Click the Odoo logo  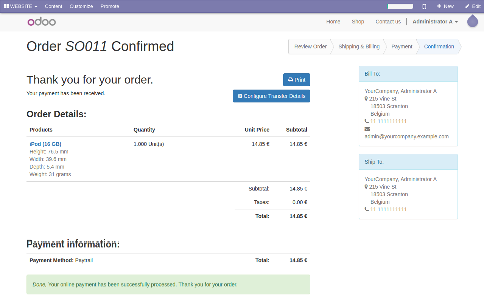(42, 22)
